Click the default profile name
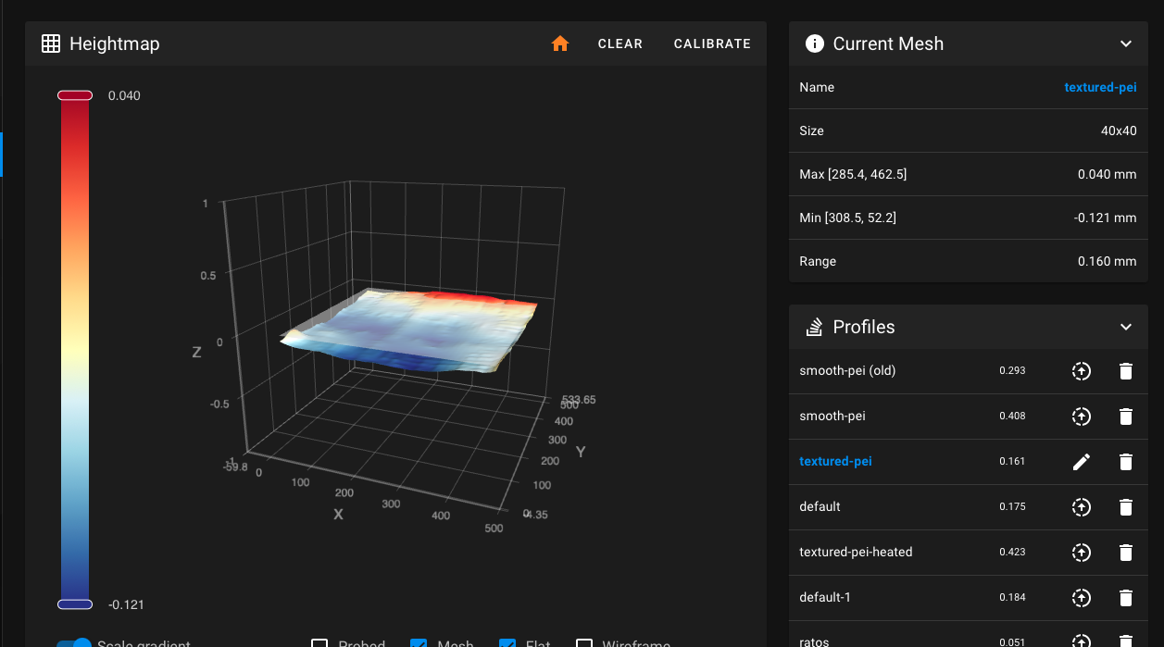The width and height of the screenshot is (1164, 647). click(x=820, y=506)
